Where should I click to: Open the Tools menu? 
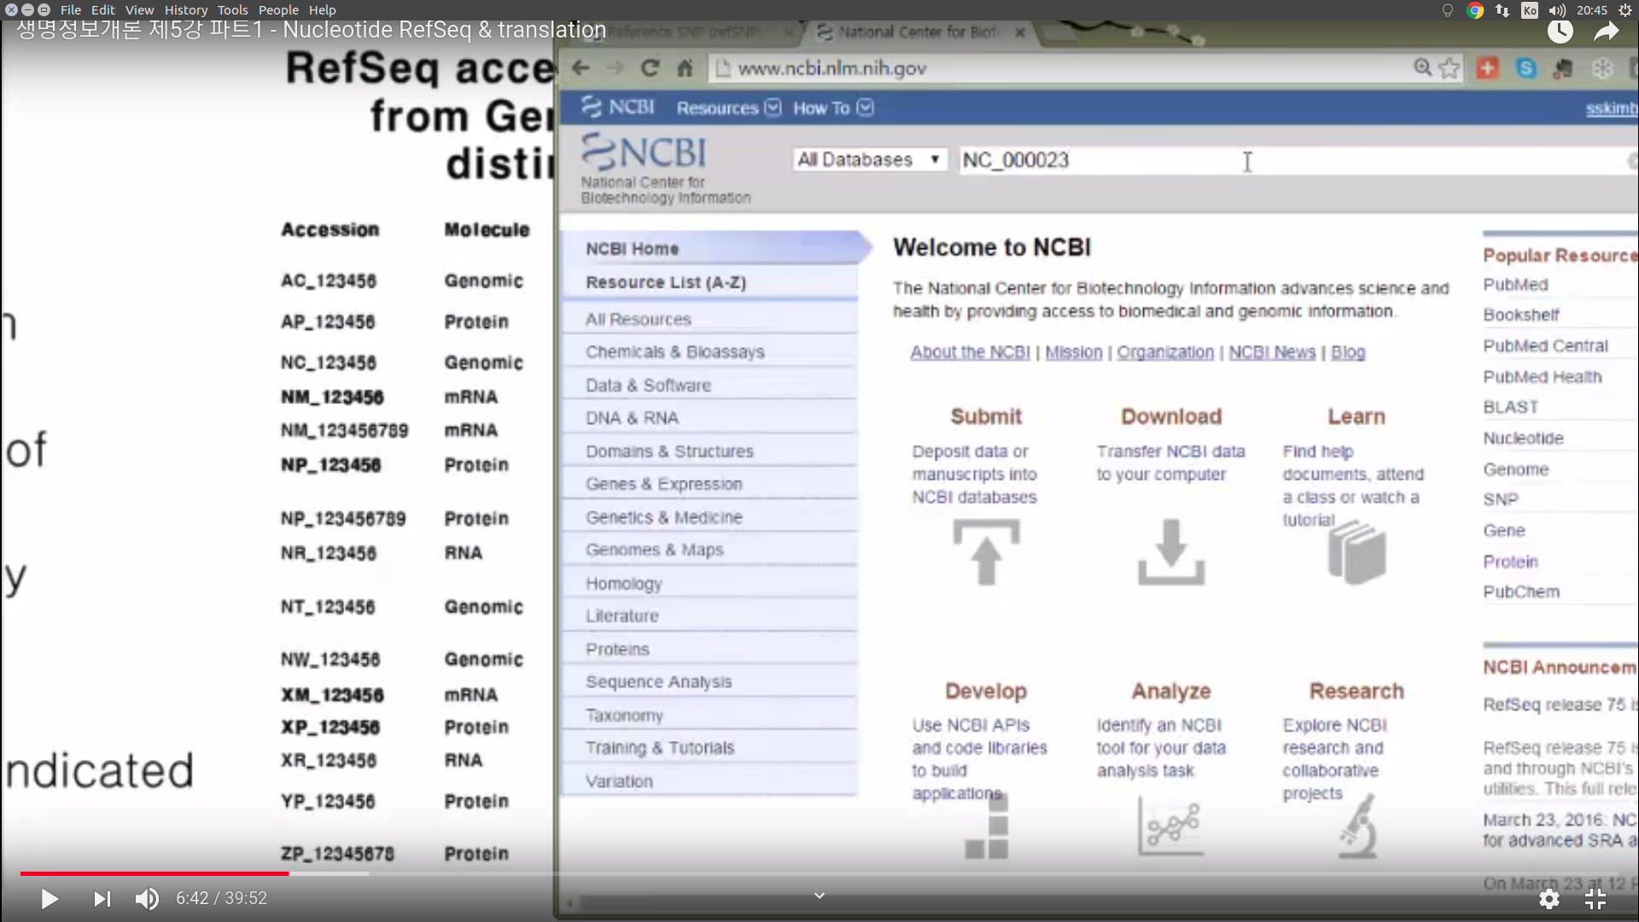(232, 10)
